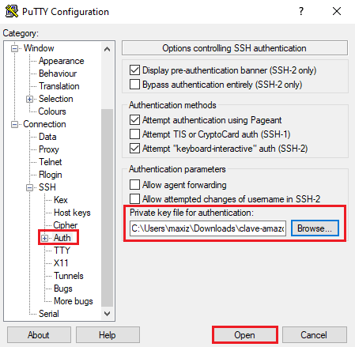355x347 pixels.
Task: Select the Proxy category item
Action: click(49, 149)
